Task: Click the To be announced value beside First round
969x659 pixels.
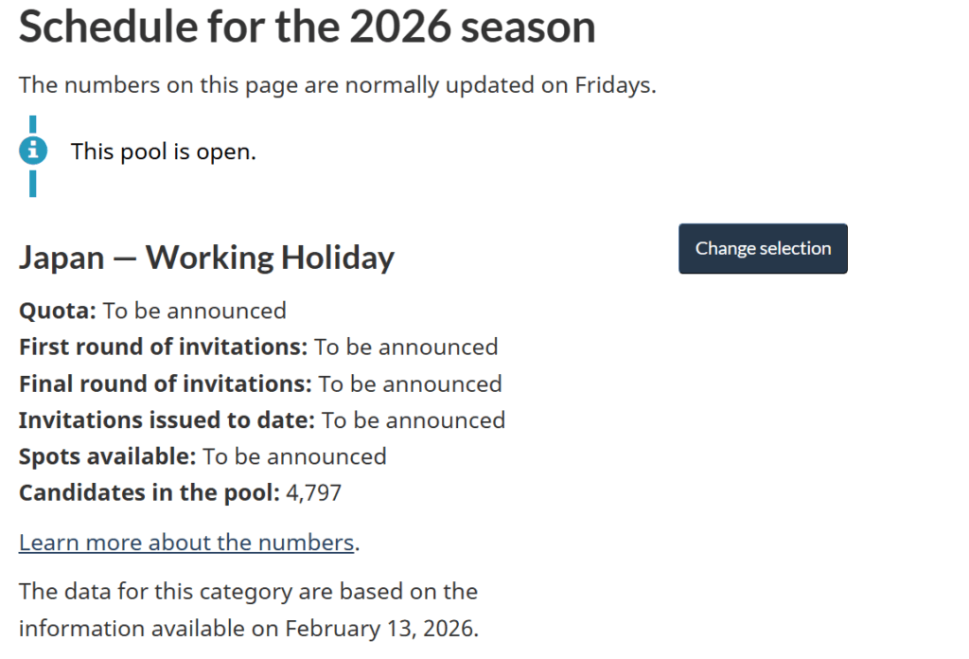Action: (x=406, y=347)
